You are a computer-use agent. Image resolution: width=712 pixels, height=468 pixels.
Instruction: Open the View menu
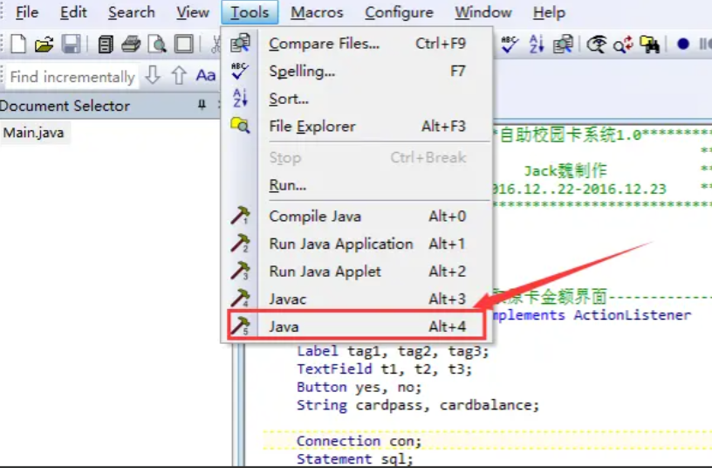click(193, 12)
